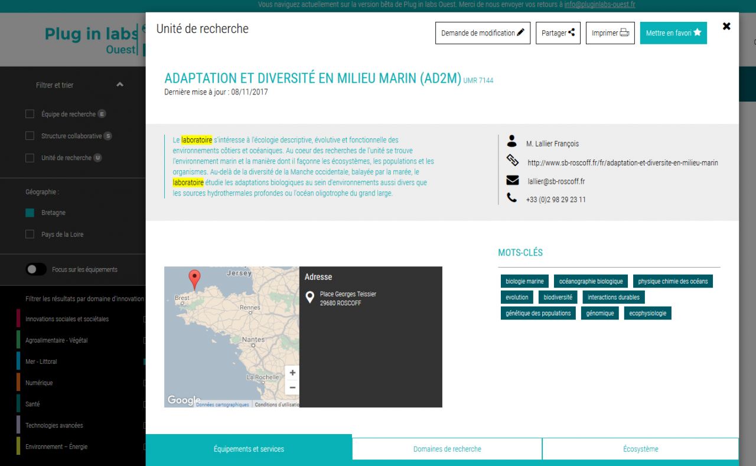Viewport: 756px width, 466px height.
Task: Enable Focus sur les équipements toggle
Action: click(x=36, y=269)
